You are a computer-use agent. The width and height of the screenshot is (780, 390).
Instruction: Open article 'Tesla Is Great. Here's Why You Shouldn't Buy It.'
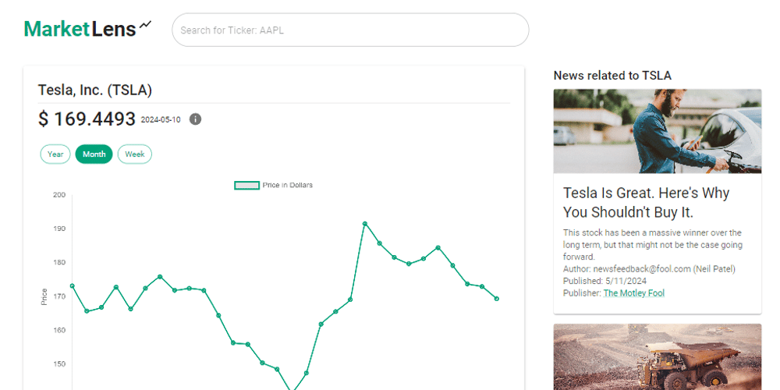(x=646, y=203)
